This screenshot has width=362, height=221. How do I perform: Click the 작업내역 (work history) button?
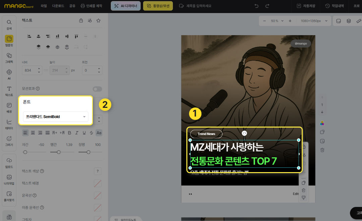335,6
